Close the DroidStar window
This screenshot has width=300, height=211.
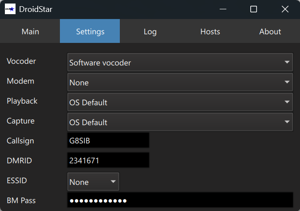[x=285, y=9]
